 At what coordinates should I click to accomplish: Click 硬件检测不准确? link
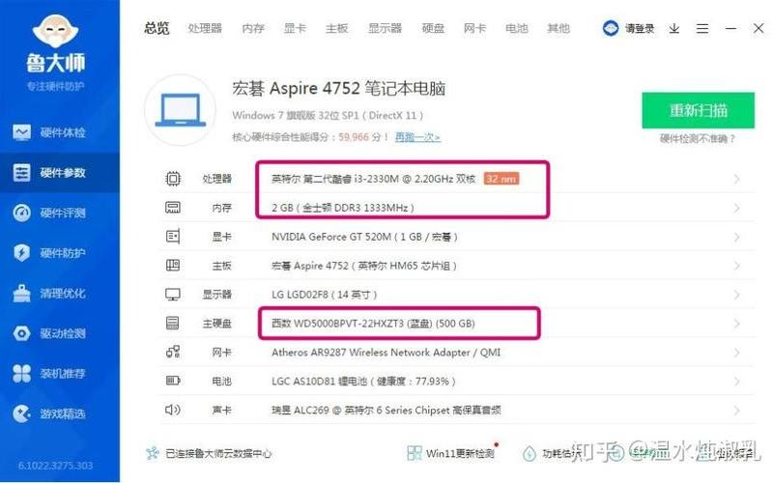698,138
